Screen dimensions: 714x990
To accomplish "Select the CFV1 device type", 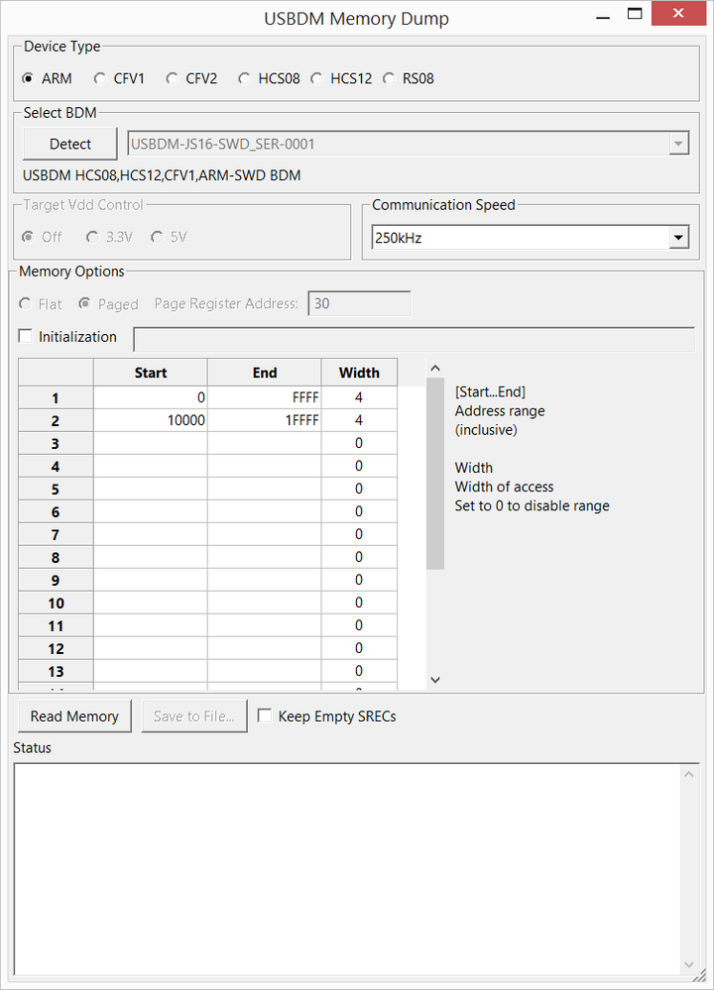I will click(119, 78).
